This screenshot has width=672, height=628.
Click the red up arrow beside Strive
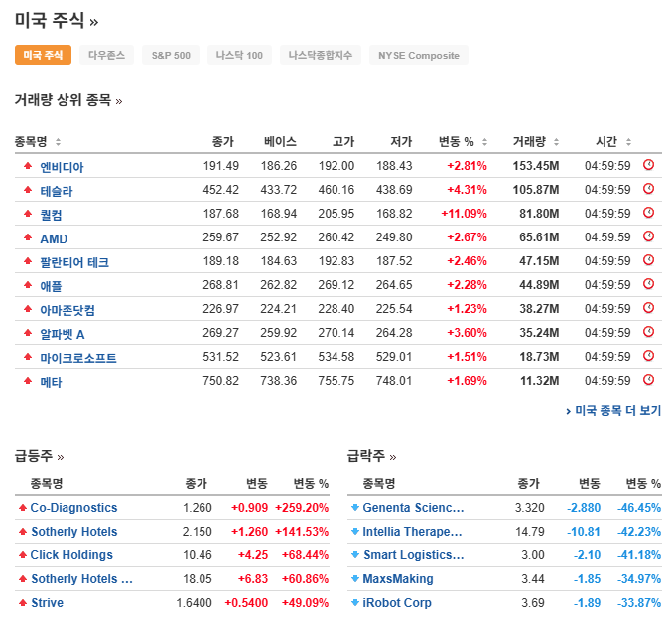coord(23,603)
